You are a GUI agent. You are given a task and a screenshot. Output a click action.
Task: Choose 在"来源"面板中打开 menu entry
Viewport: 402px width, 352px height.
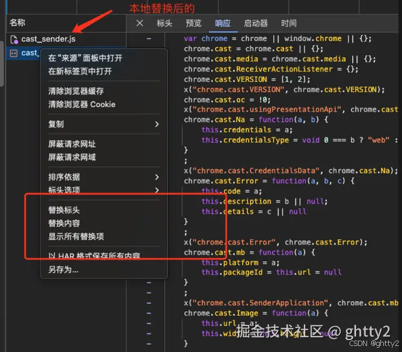click(x=85, y=58)
